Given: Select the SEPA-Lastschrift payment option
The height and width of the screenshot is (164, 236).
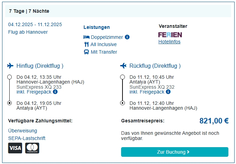Looking at the screenshot, I should 27,138.
